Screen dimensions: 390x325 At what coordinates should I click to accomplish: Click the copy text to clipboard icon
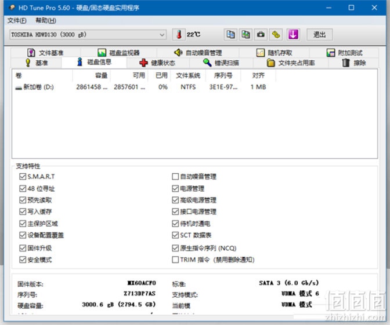coord(230,35)
